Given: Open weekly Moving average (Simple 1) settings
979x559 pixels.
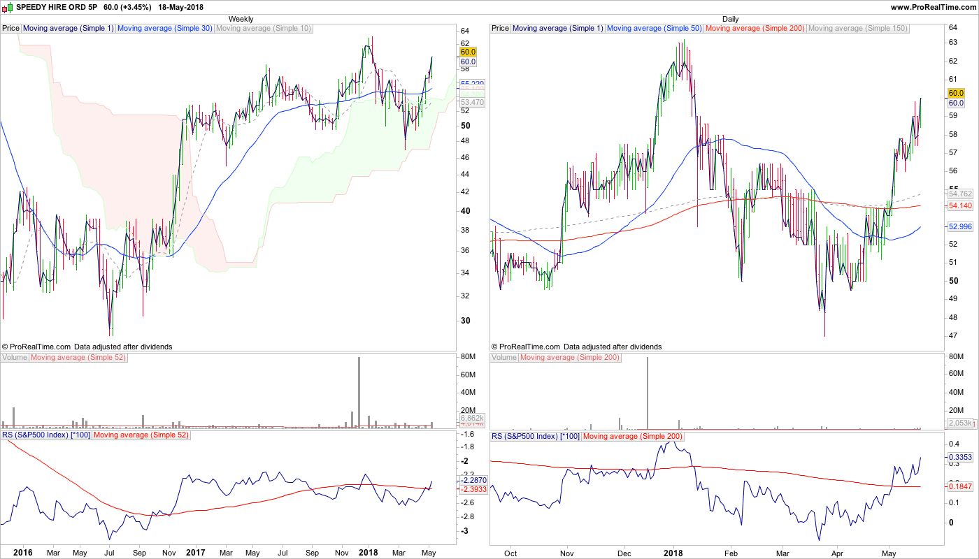Looking at the screenshot, I should click(68, 29).
